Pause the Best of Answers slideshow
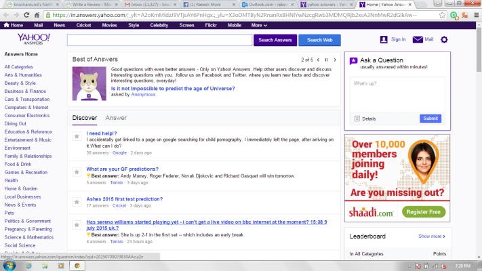 [327, 60]
